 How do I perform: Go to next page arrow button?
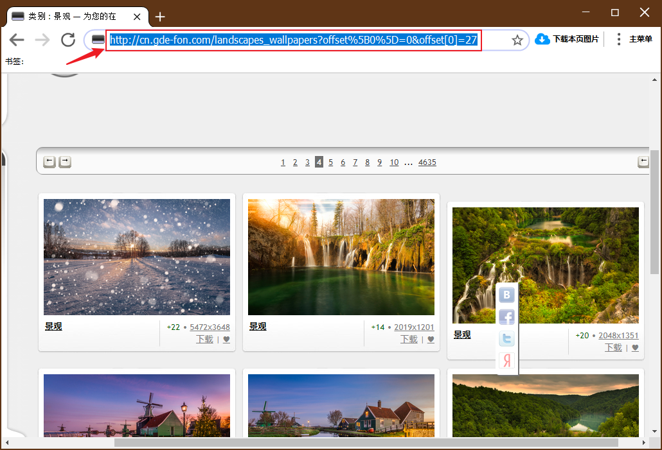(x=65, y=162)
